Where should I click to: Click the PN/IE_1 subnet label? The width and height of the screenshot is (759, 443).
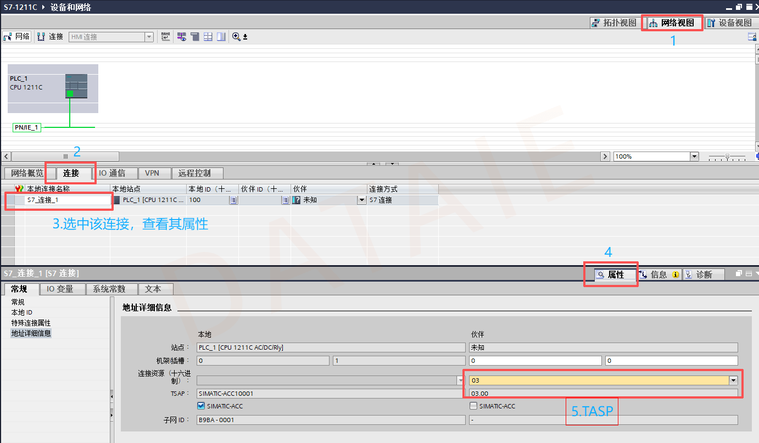click(27, 127)
